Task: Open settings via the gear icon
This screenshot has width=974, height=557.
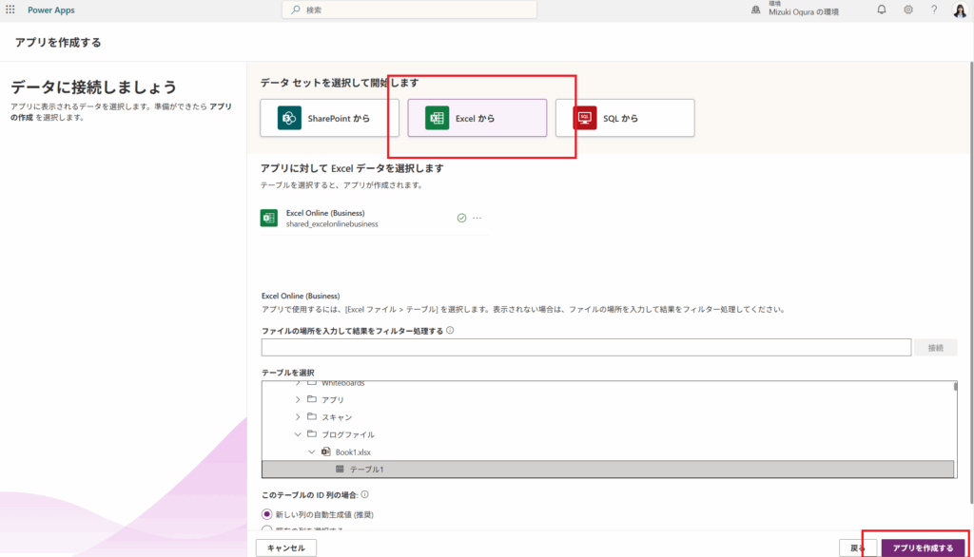Action: 908,10
